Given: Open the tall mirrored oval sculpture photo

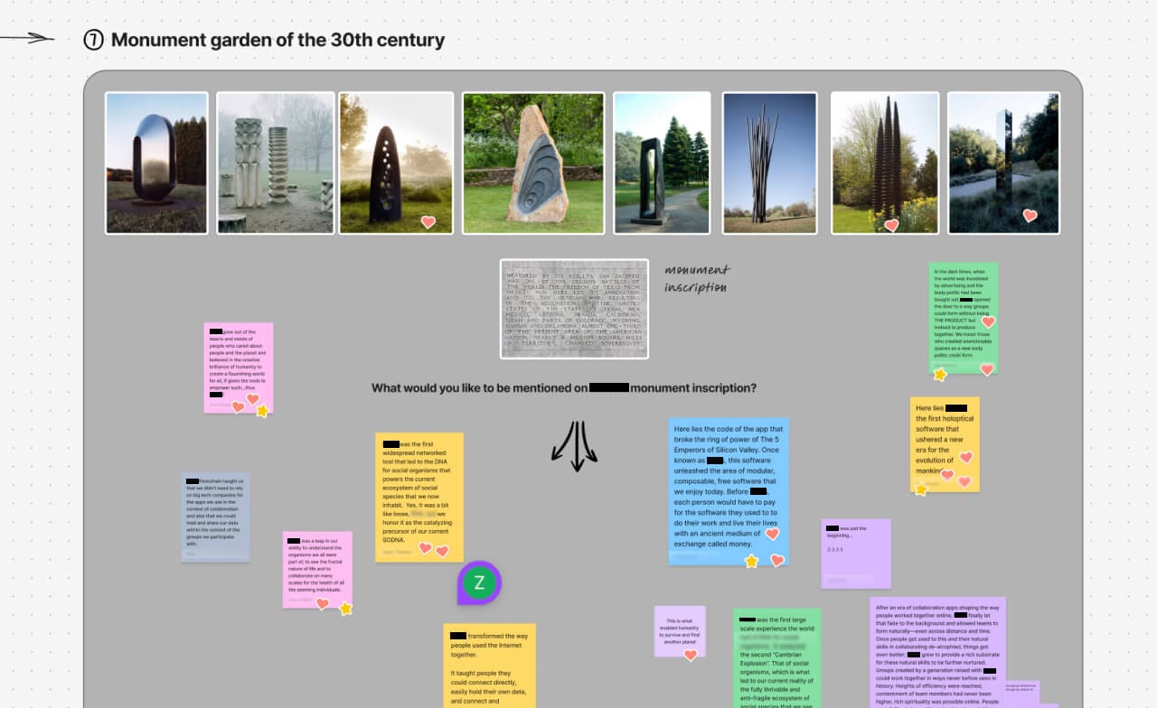Looking at the screenshot, I should [x=156, y=163].
